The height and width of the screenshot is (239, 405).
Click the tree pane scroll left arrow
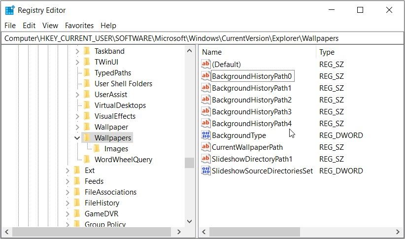7,232
